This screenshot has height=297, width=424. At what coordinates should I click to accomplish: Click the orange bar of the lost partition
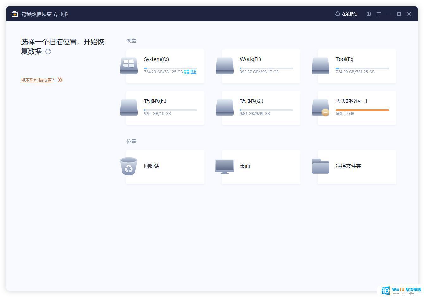[x=362, y=110]
